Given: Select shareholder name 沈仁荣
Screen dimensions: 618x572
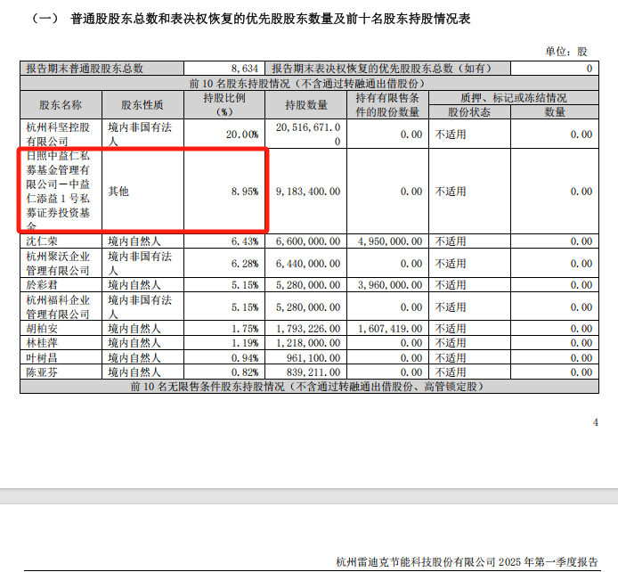Looking at the screenshot, I should 42,241.
